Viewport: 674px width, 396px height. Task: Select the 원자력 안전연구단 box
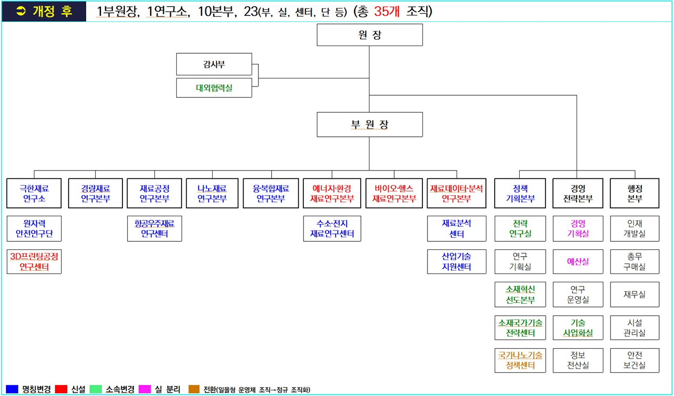[x=34, y=228]
